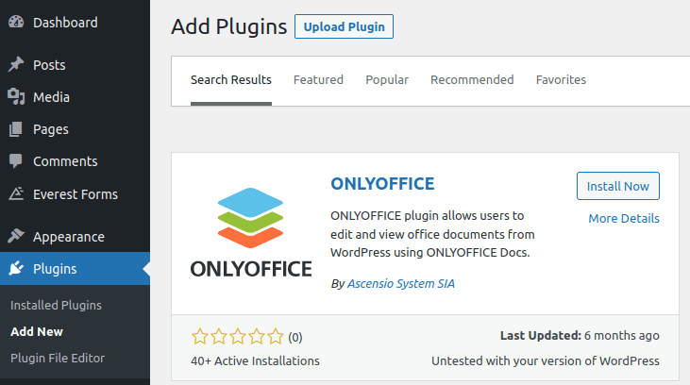690x385 pixels.
Task: Open the Favorites tab
Action: tap(561, 80)
